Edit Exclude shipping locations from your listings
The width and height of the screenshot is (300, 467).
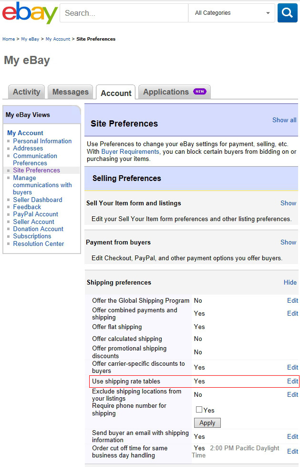[x=292, y=394]
